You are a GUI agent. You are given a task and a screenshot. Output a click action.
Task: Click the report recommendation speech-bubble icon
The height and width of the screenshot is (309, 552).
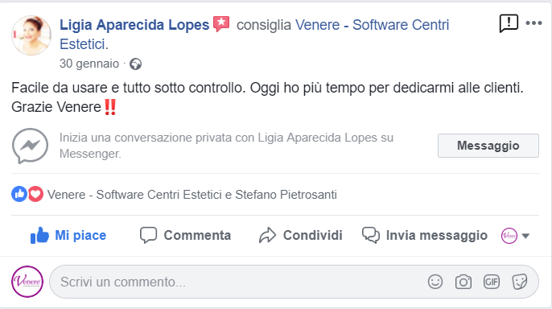tap(509, 23)
